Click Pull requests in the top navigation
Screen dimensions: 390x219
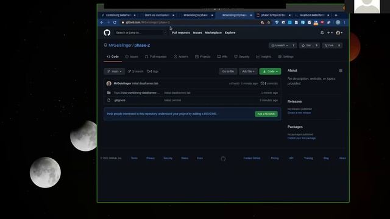[181, 32]
